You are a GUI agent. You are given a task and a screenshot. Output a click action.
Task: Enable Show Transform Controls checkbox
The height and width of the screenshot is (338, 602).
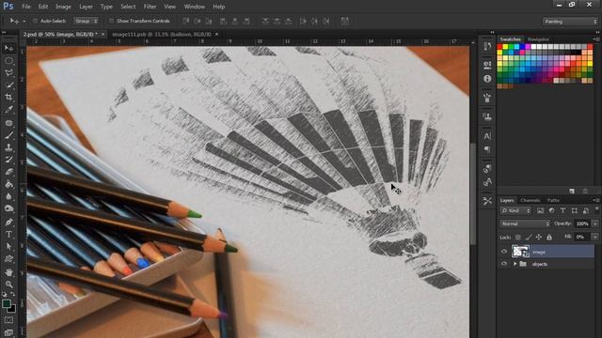click(111, 21)
